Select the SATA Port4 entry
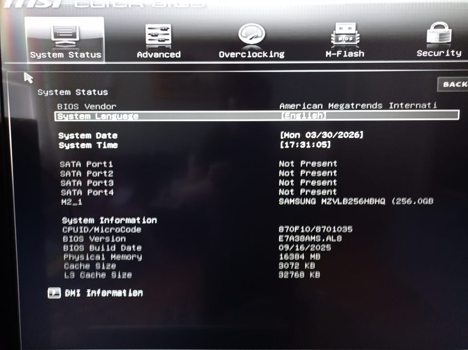The width and height of the screenshot is (468, 350). (87, 193)
